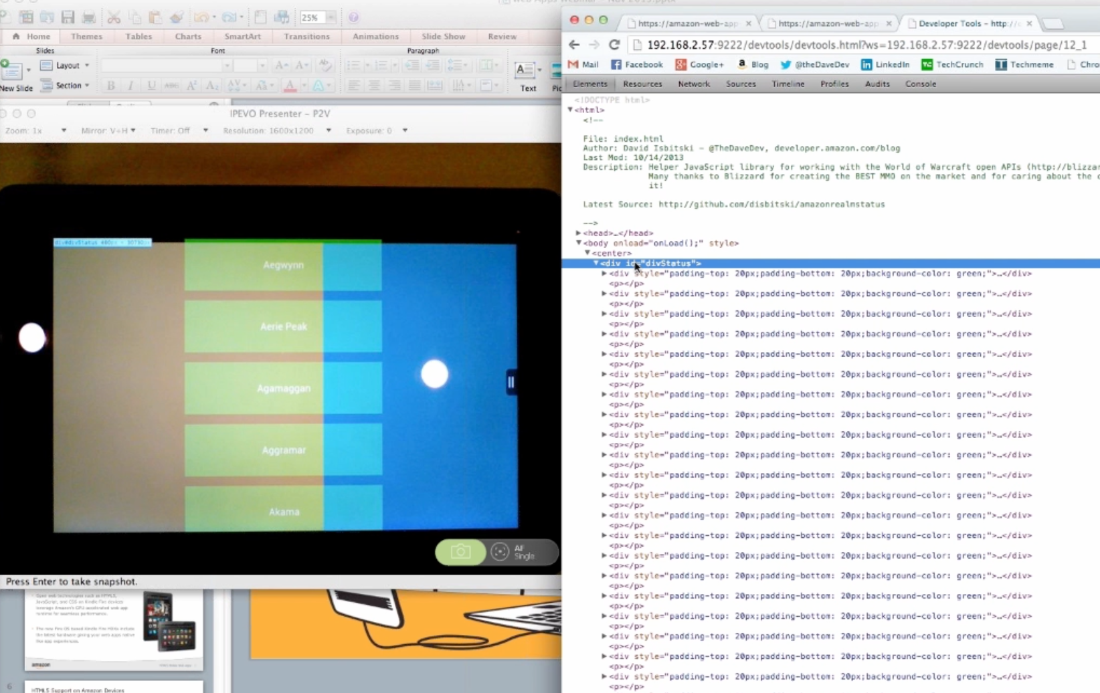Click the Cut scissors icon
The image size is (1100, 693).
point(114,17)
